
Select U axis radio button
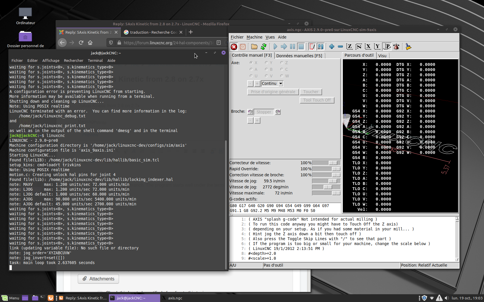tap(251, 76)
